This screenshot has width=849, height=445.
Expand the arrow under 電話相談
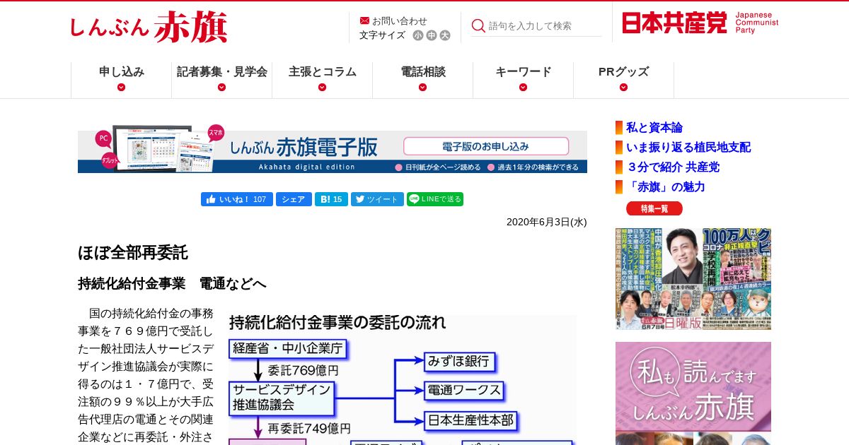[x=423, y=88]
